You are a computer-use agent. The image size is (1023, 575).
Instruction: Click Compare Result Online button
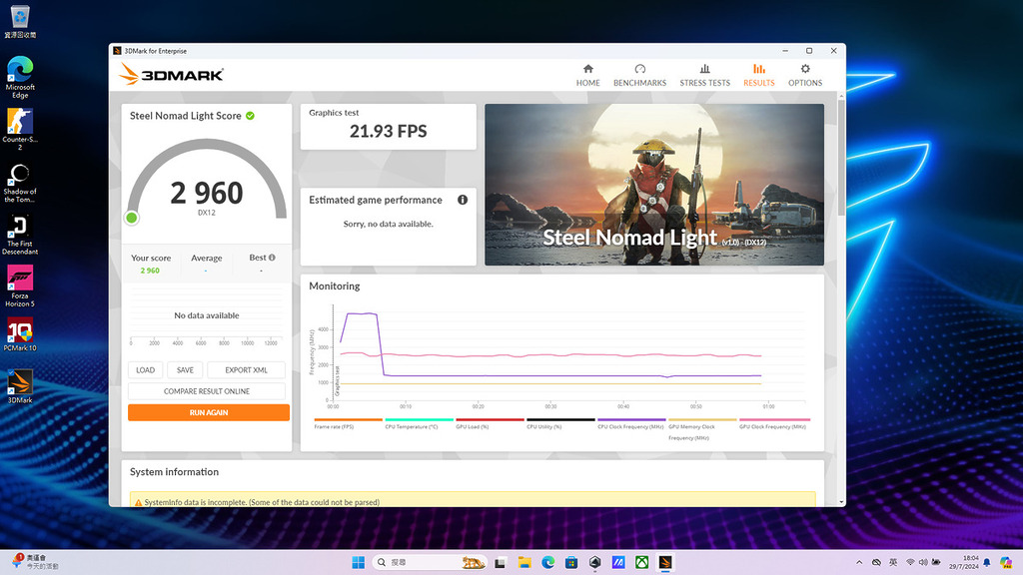207,391
